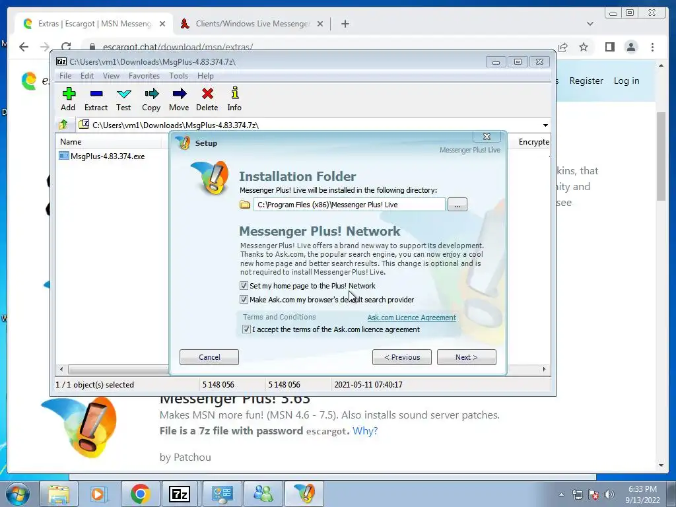Click Previous in the Setup dialog
676x507 pixels.
point(402,357)
